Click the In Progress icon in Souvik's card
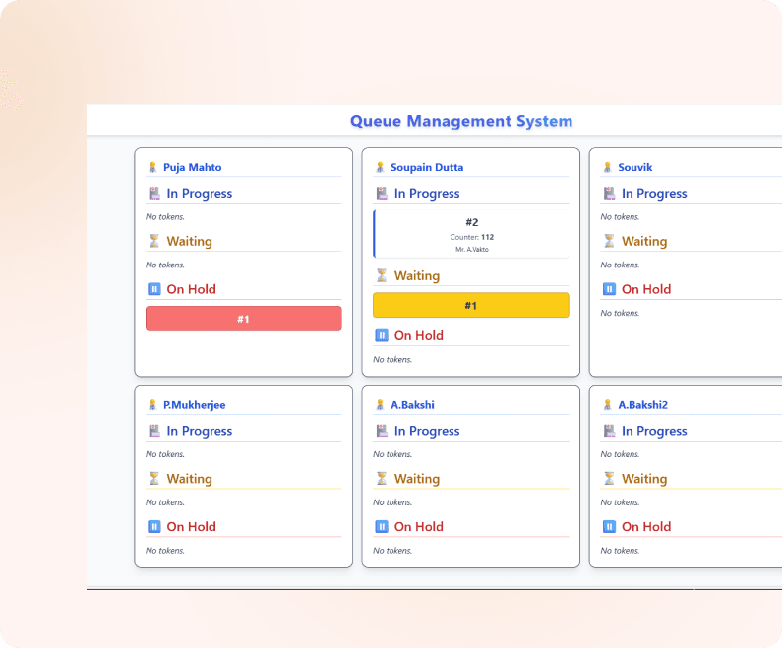Viewport: 782px width, 648px height. point(609,194)
